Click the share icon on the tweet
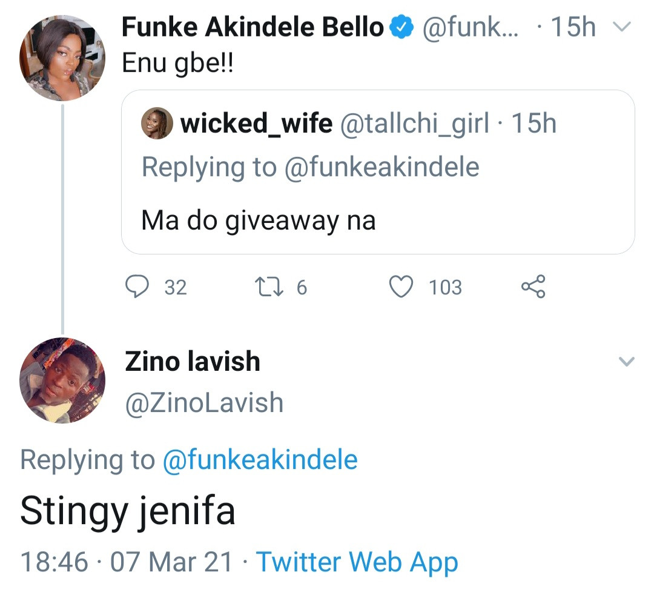The image size is (654, 595). click(x=533, y=287)
